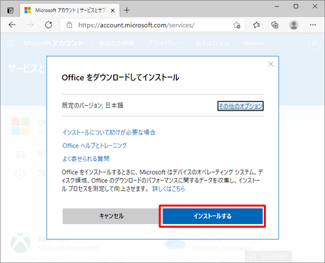This screenshot has height=263, width=325.
Task: View site lock information icon
Action: [x=69, y=25]
